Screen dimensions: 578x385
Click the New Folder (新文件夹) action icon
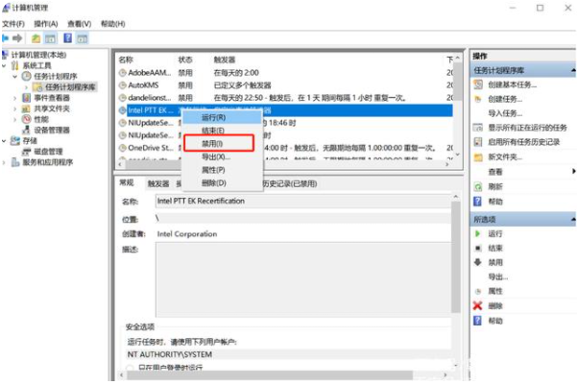coord(478,156)
